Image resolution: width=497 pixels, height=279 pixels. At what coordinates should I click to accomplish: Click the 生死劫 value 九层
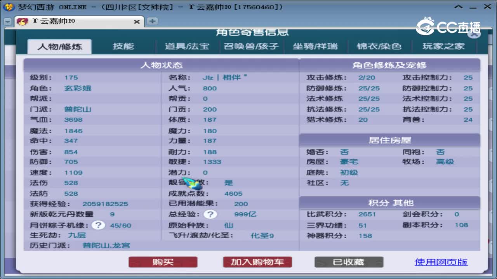[x=77, y=235]
